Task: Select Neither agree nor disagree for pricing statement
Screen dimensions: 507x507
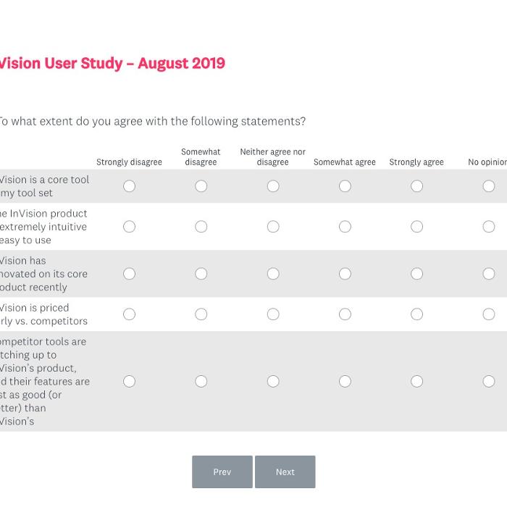Action: (273, 314)
